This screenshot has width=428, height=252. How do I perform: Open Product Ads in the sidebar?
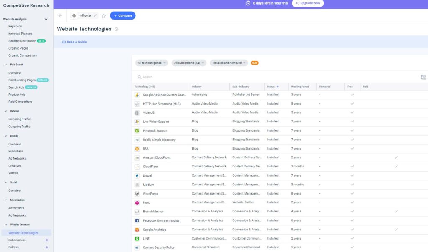click(17, 95)
